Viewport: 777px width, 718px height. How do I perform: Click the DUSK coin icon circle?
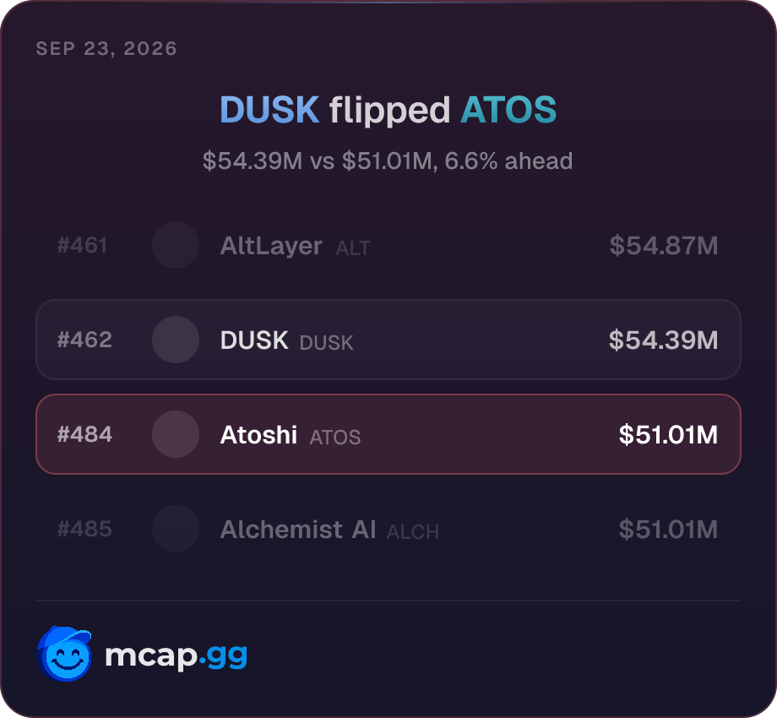176,340
